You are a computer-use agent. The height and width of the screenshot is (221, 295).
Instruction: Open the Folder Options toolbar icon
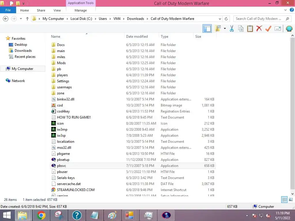[218, 28]
